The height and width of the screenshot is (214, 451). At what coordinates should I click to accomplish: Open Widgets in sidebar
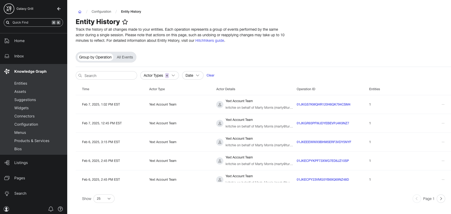pyautogui.click(x=21, y=108)
